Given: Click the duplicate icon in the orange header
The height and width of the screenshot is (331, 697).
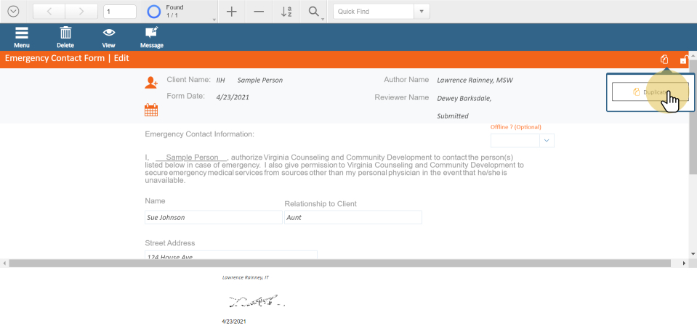Looking at the screenshot, I should (664, 60).
